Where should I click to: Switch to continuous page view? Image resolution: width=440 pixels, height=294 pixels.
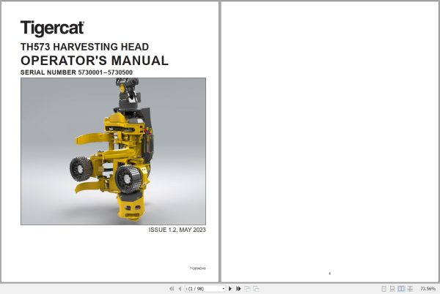[392, 289]
